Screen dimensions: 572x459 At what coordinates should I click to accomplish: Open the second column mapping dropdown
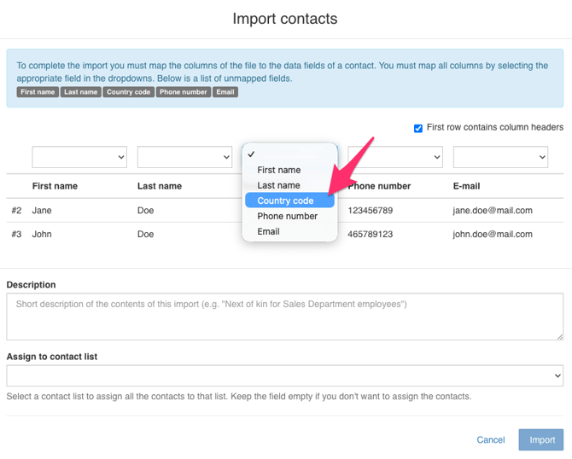[184, 157]
